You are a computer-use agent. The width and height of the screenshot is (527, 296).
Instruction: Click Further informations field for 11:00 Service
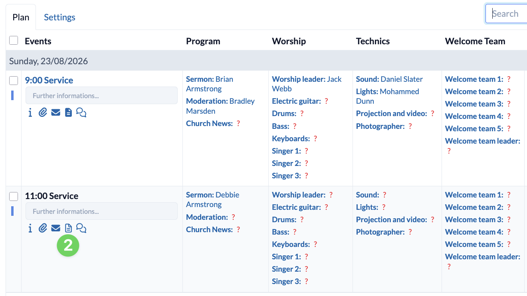click(101, 211)
